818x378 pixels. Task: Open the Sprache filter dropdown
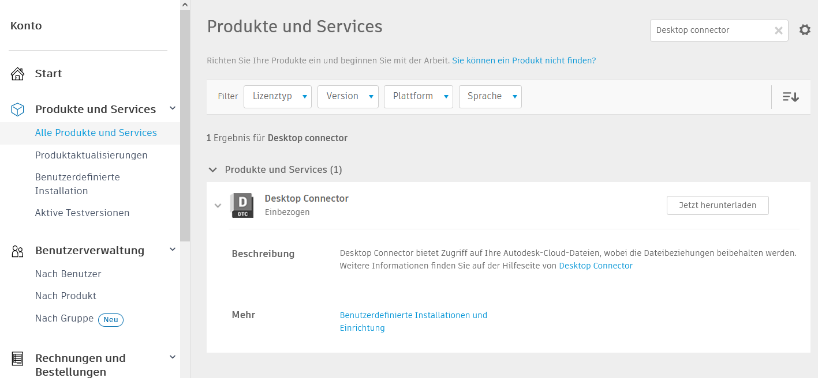[x=490, y=97]
